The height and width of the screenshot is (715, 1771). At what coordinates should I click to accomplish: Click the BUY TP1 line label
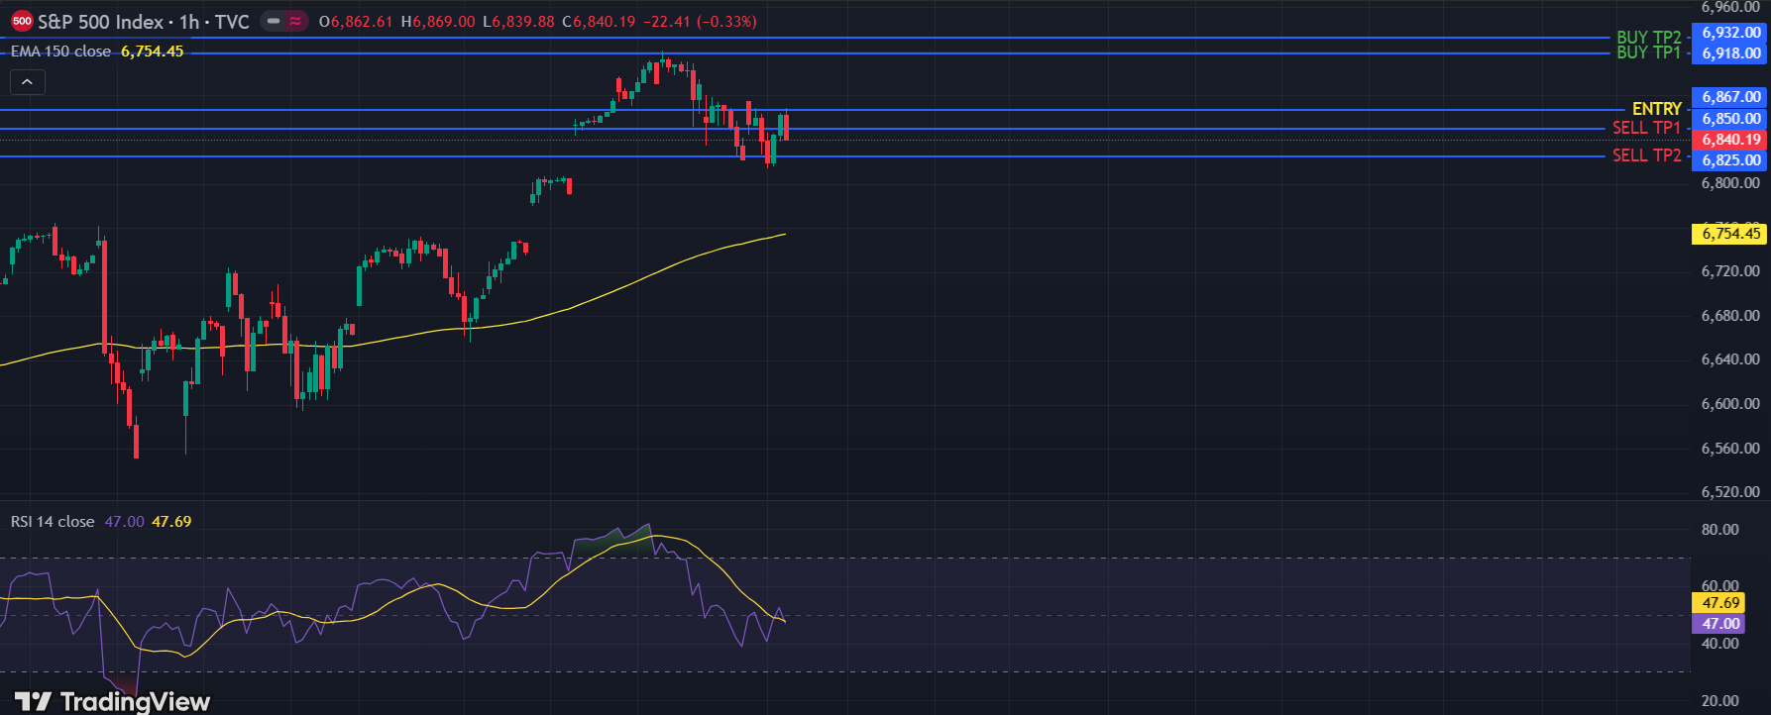pos(1648,52)
